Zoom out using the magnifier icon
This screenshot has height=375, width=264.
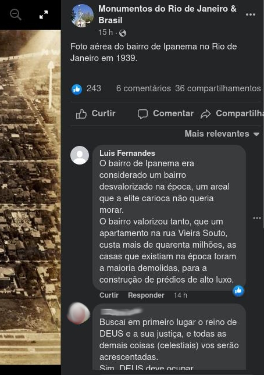16,15
